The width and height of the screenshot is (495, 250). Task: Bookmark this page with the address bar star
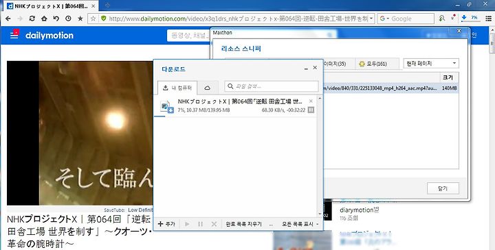pyautogui.click(x=93, y=18)
